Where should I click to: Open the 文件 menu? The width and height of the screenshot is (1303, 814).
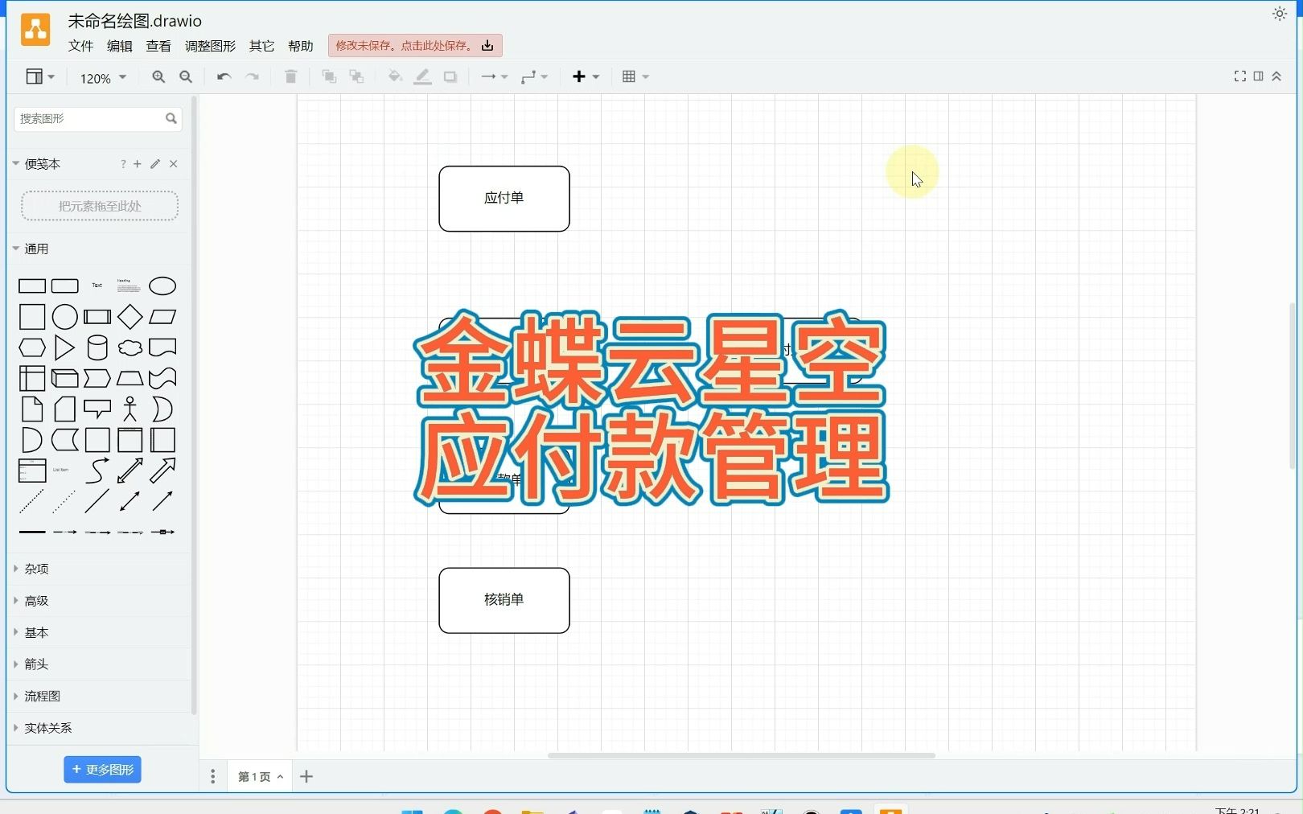pos(80,46)
